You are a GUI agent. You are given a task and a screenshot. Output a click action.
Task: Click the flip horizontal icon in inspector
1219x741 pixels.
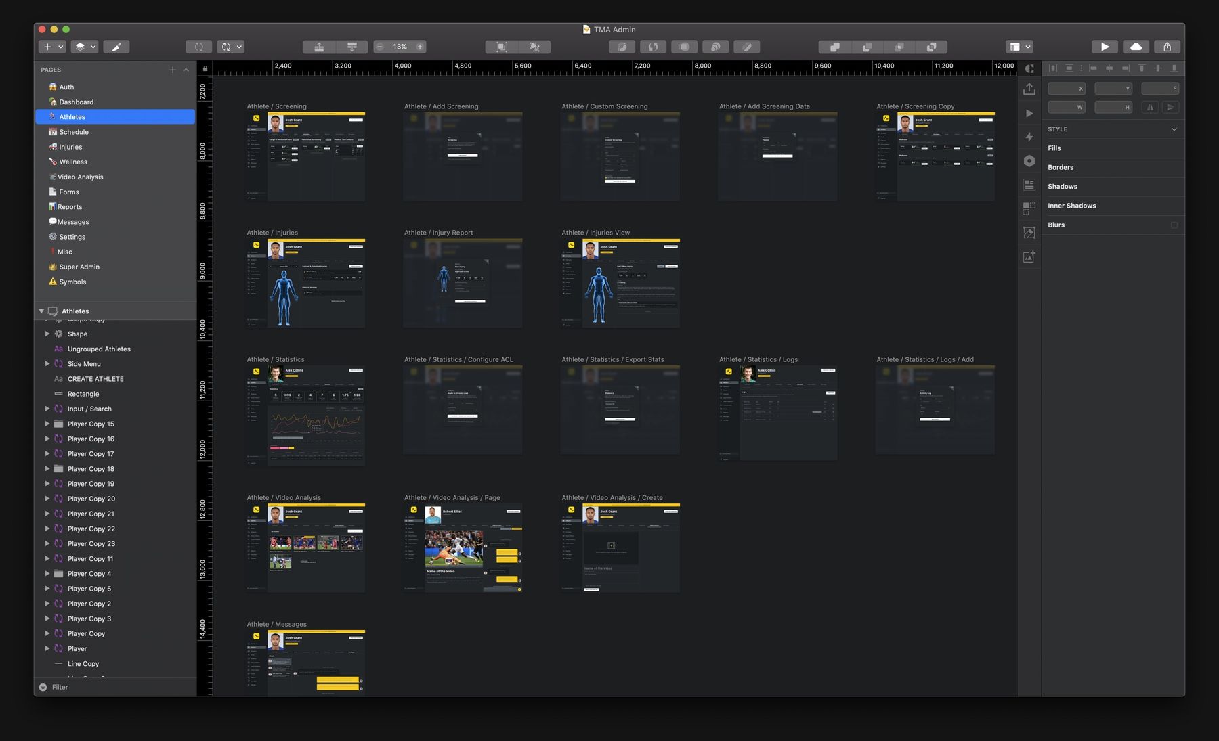pos(1150,107)
